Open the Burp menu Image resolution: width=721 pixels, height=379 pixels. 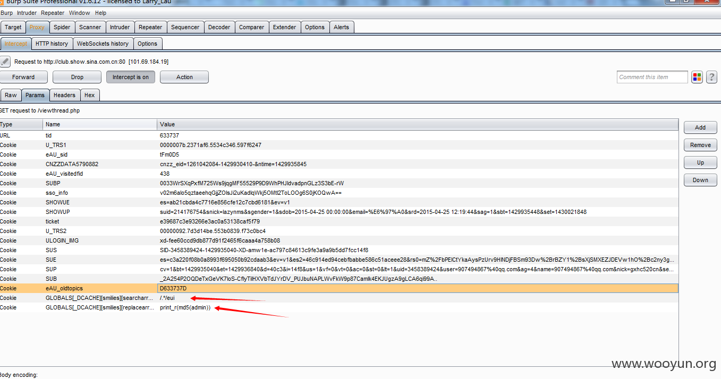[7, 13]
